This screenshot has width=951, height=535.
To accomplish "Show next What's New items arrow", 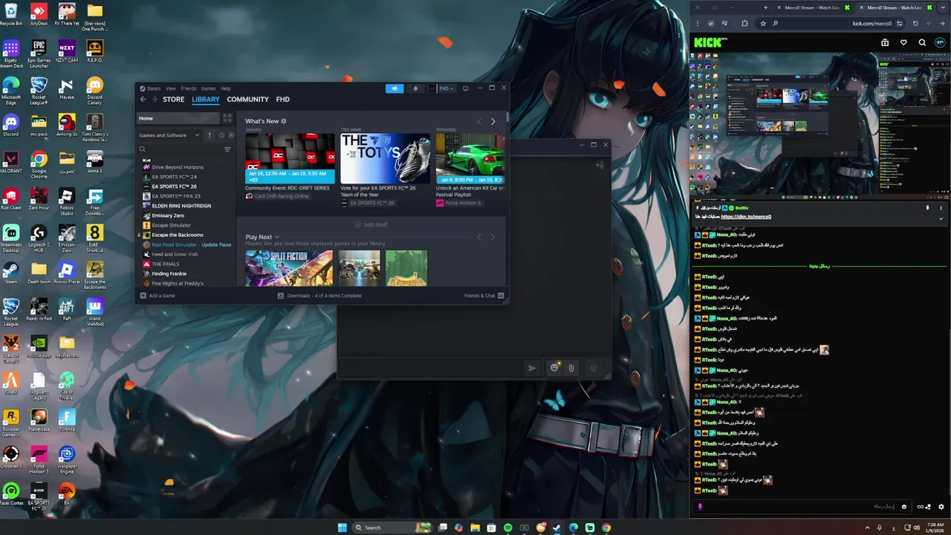I will [x=493, y=121].
